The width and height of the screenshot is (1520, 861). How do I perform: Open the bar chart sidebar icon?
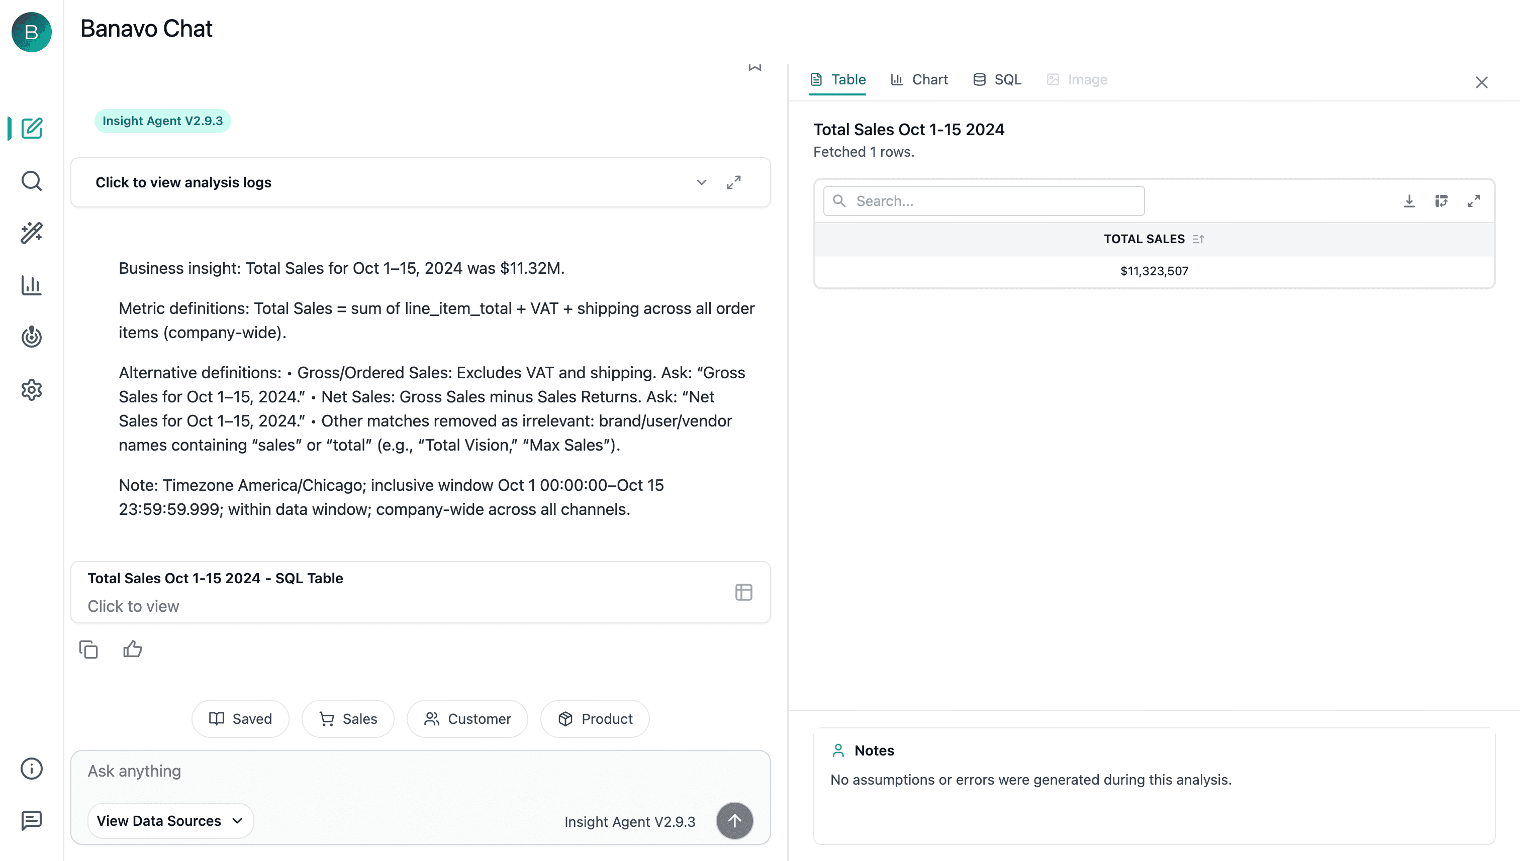click(x=31, y=285)
